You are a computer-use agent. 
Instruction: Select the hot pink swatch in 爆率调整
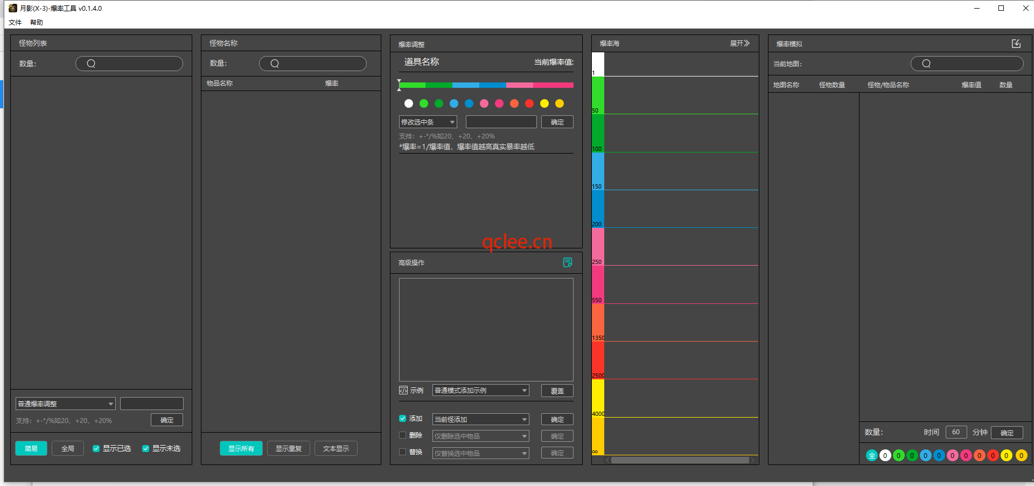click(499, 103)
